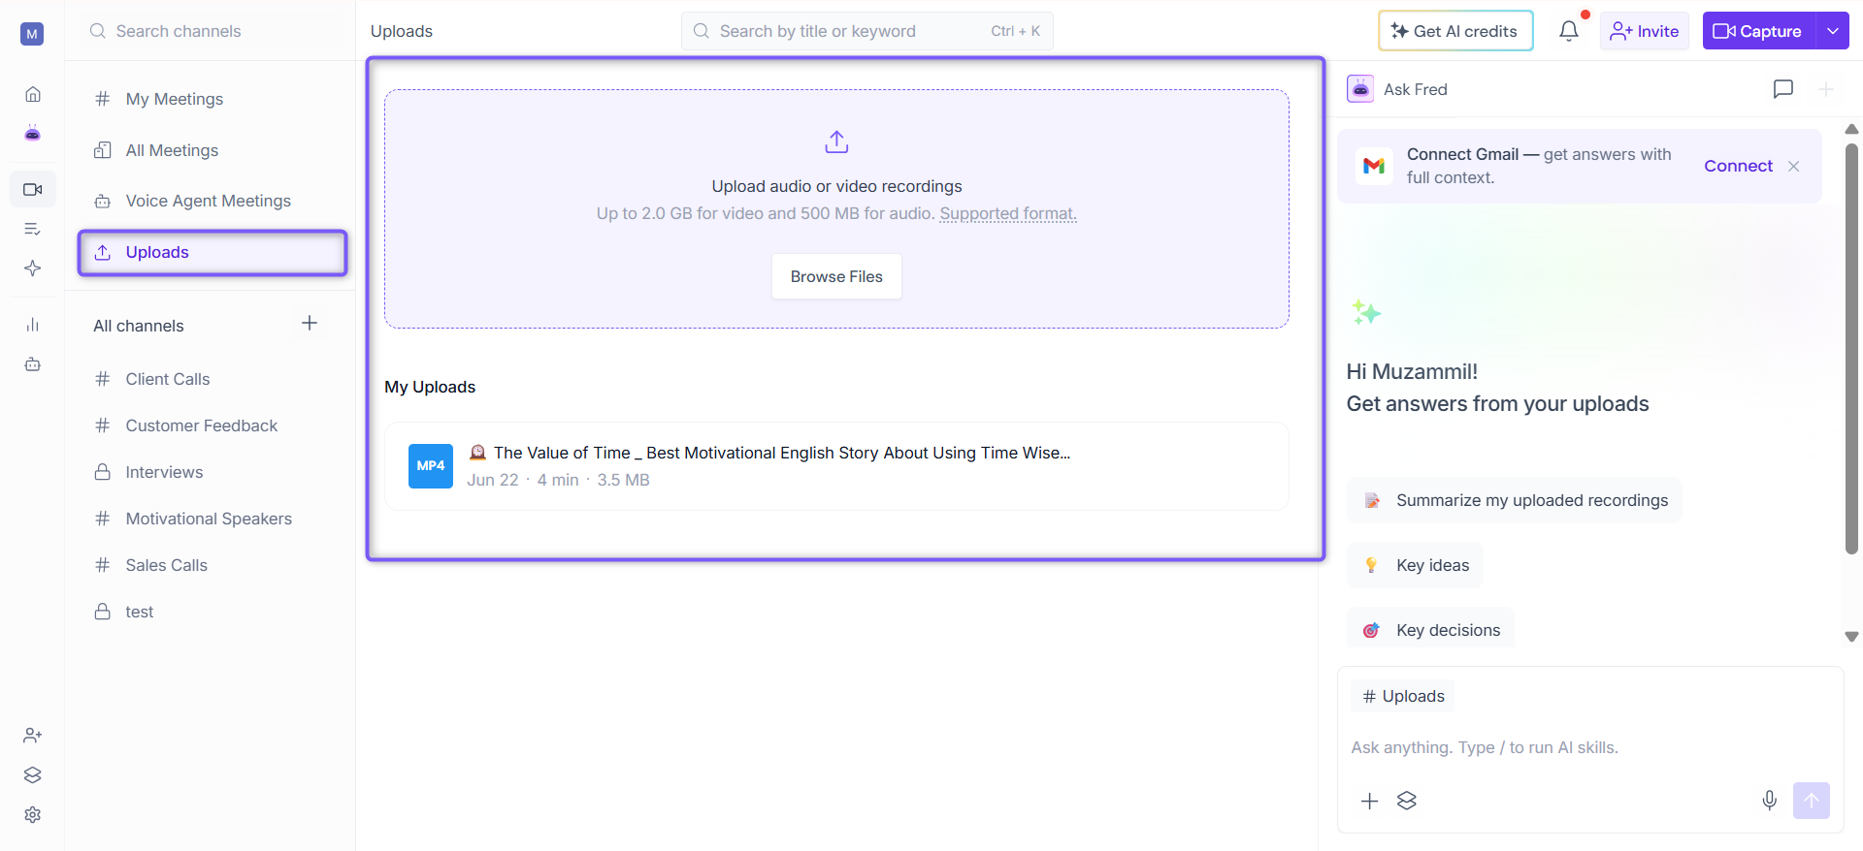This screenshot has width=1863, height=851.
Task: Focus the Search channels field
Action: (x=212, y=31)
